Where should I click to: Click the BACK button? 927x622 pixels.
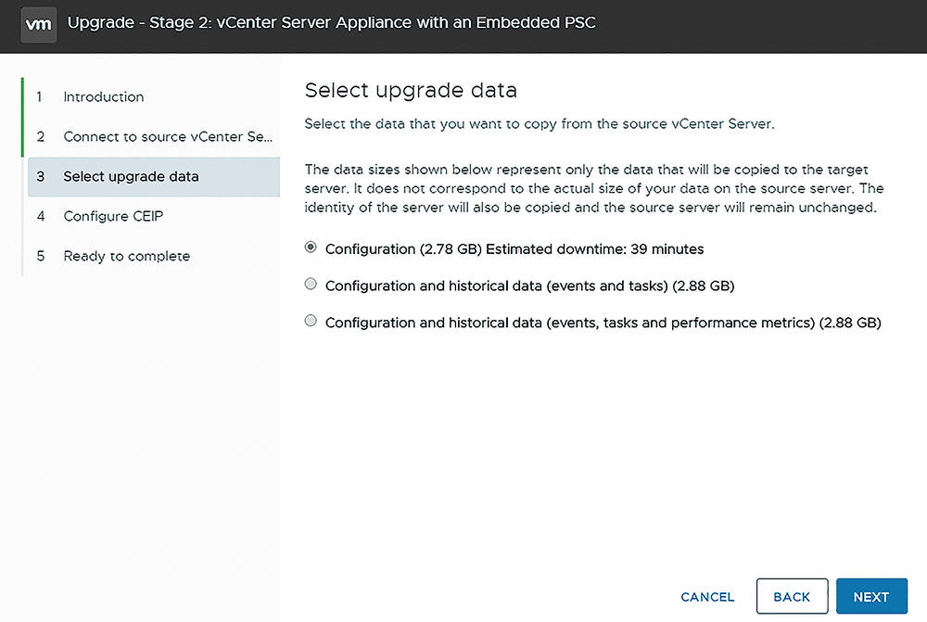(x=792, y=597)
